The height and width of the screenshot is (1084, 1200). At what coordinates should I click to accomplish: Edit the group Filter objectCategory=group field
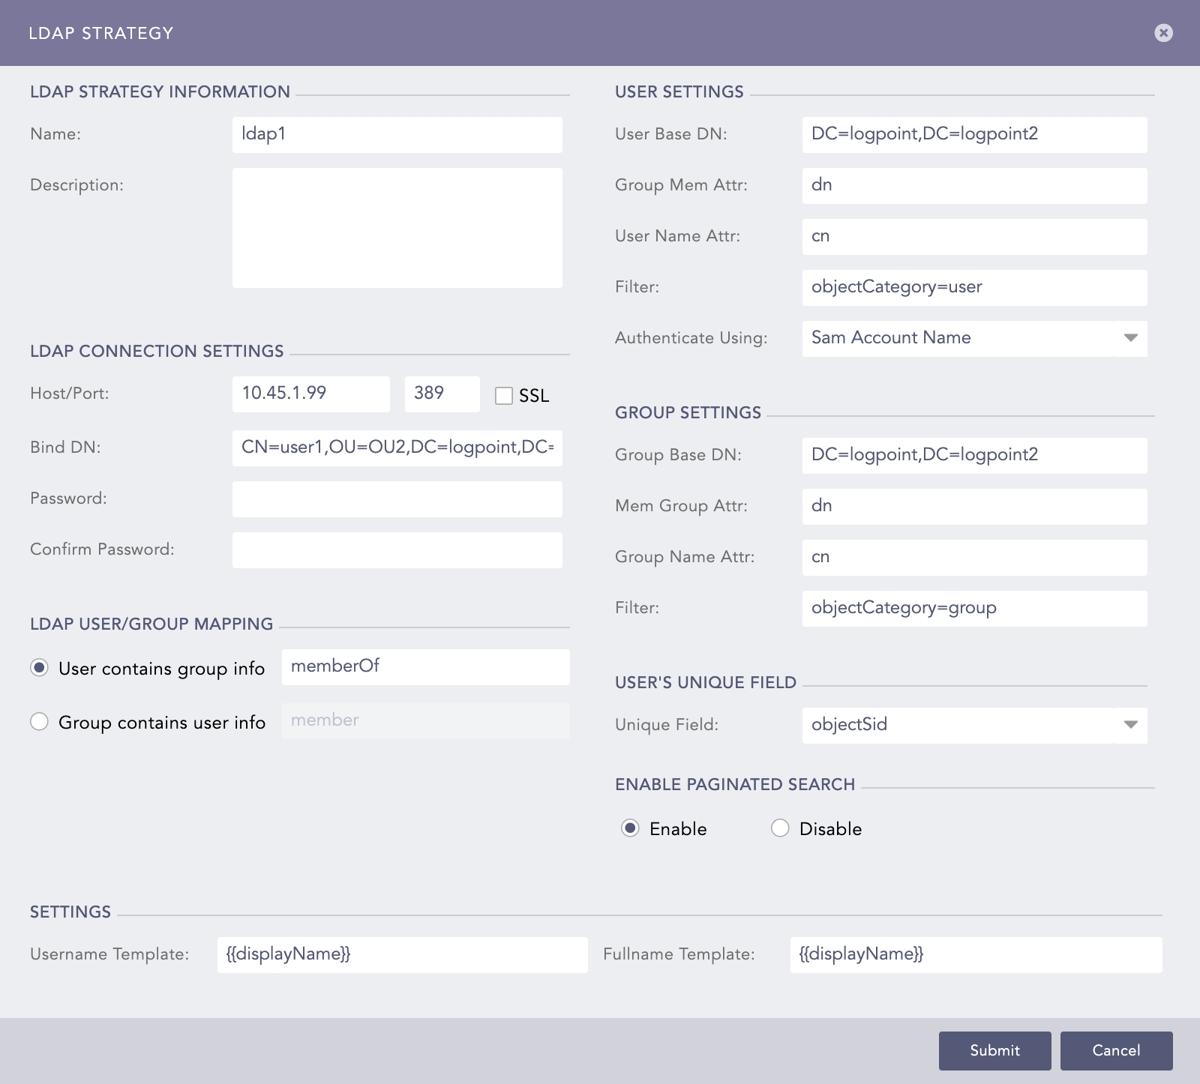click(x=973, y=608)
